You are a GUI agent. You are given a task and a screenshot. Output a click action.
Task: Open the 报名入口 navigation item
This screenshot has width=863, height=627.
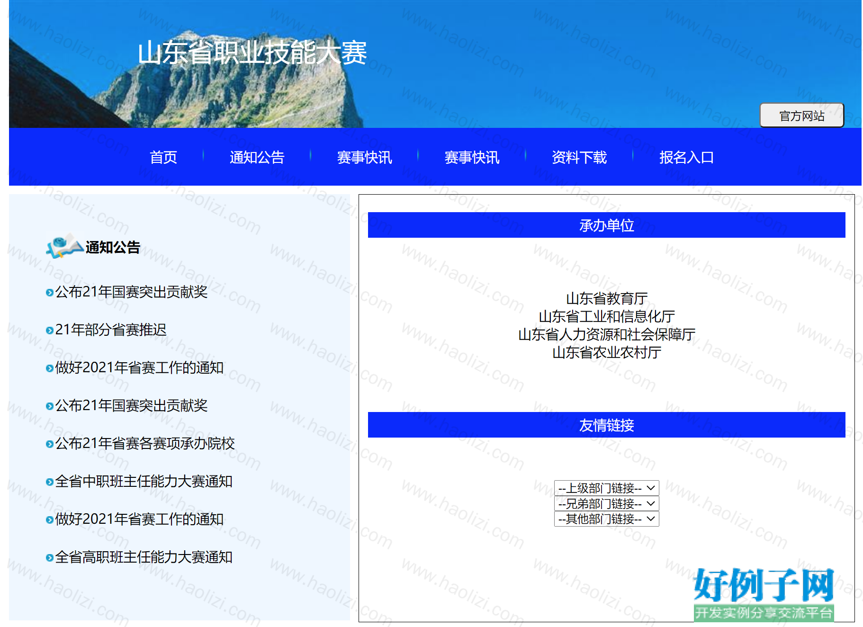coord(687,157)
